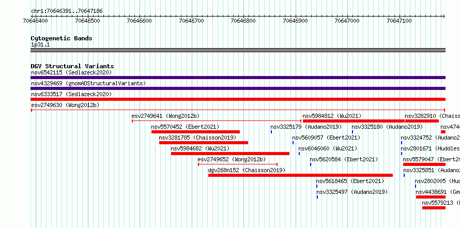Click the red bar under nsv3282910

point(422,121)
